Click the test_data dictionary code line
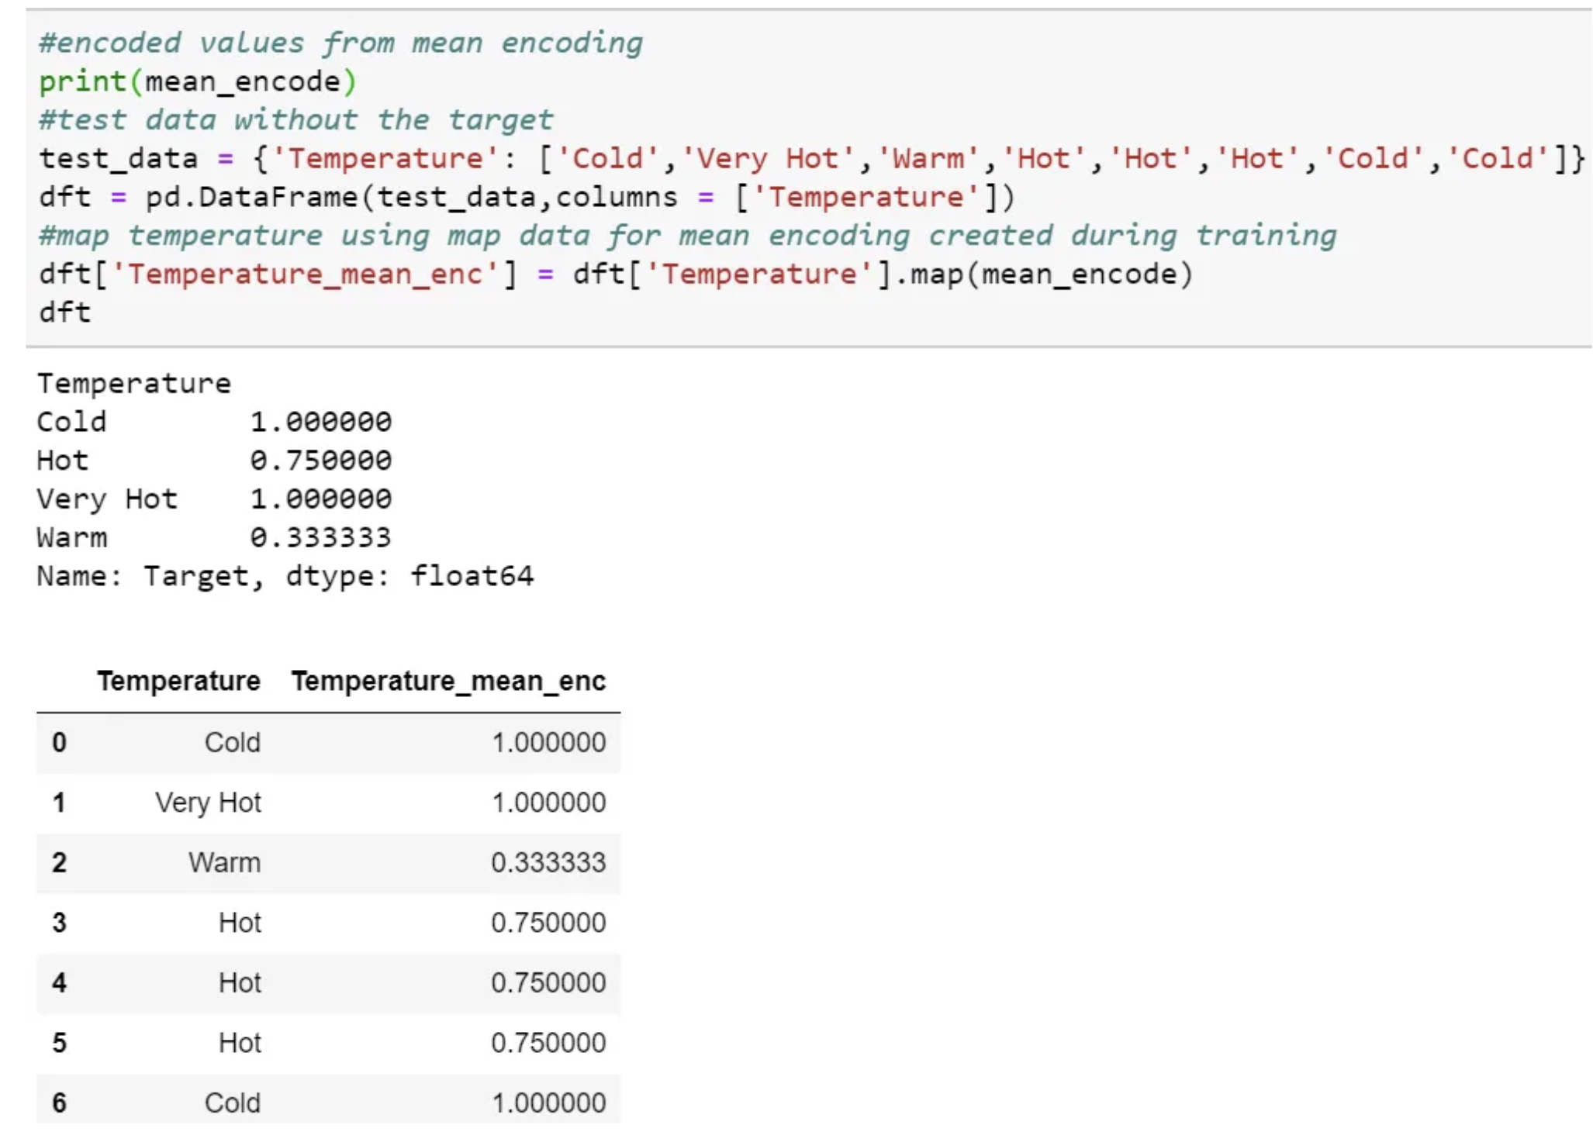Image resolution: width=1593 pixels, height=1132 pixels. click(810, 158)
